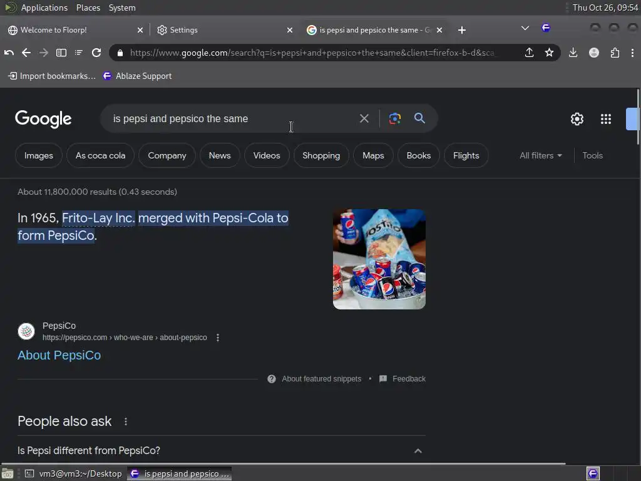This screenshot has width=641, height=481.
Task: Submit search with magnifier icon
Action: click(419, 118)
